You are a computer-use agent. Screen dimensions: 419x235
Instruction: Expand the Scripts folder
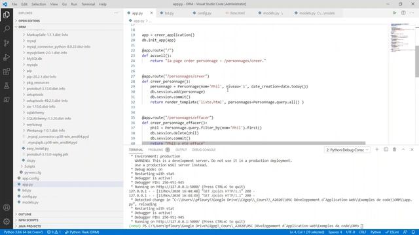[29, 166]
